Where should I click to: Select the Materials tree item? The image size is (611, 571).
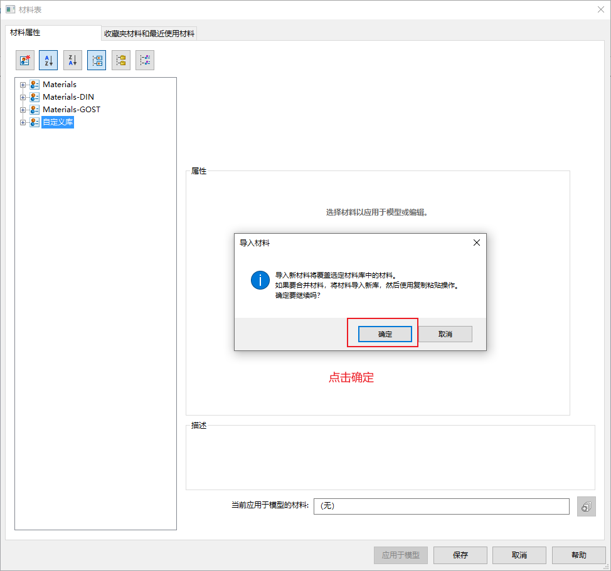(60, 85)
